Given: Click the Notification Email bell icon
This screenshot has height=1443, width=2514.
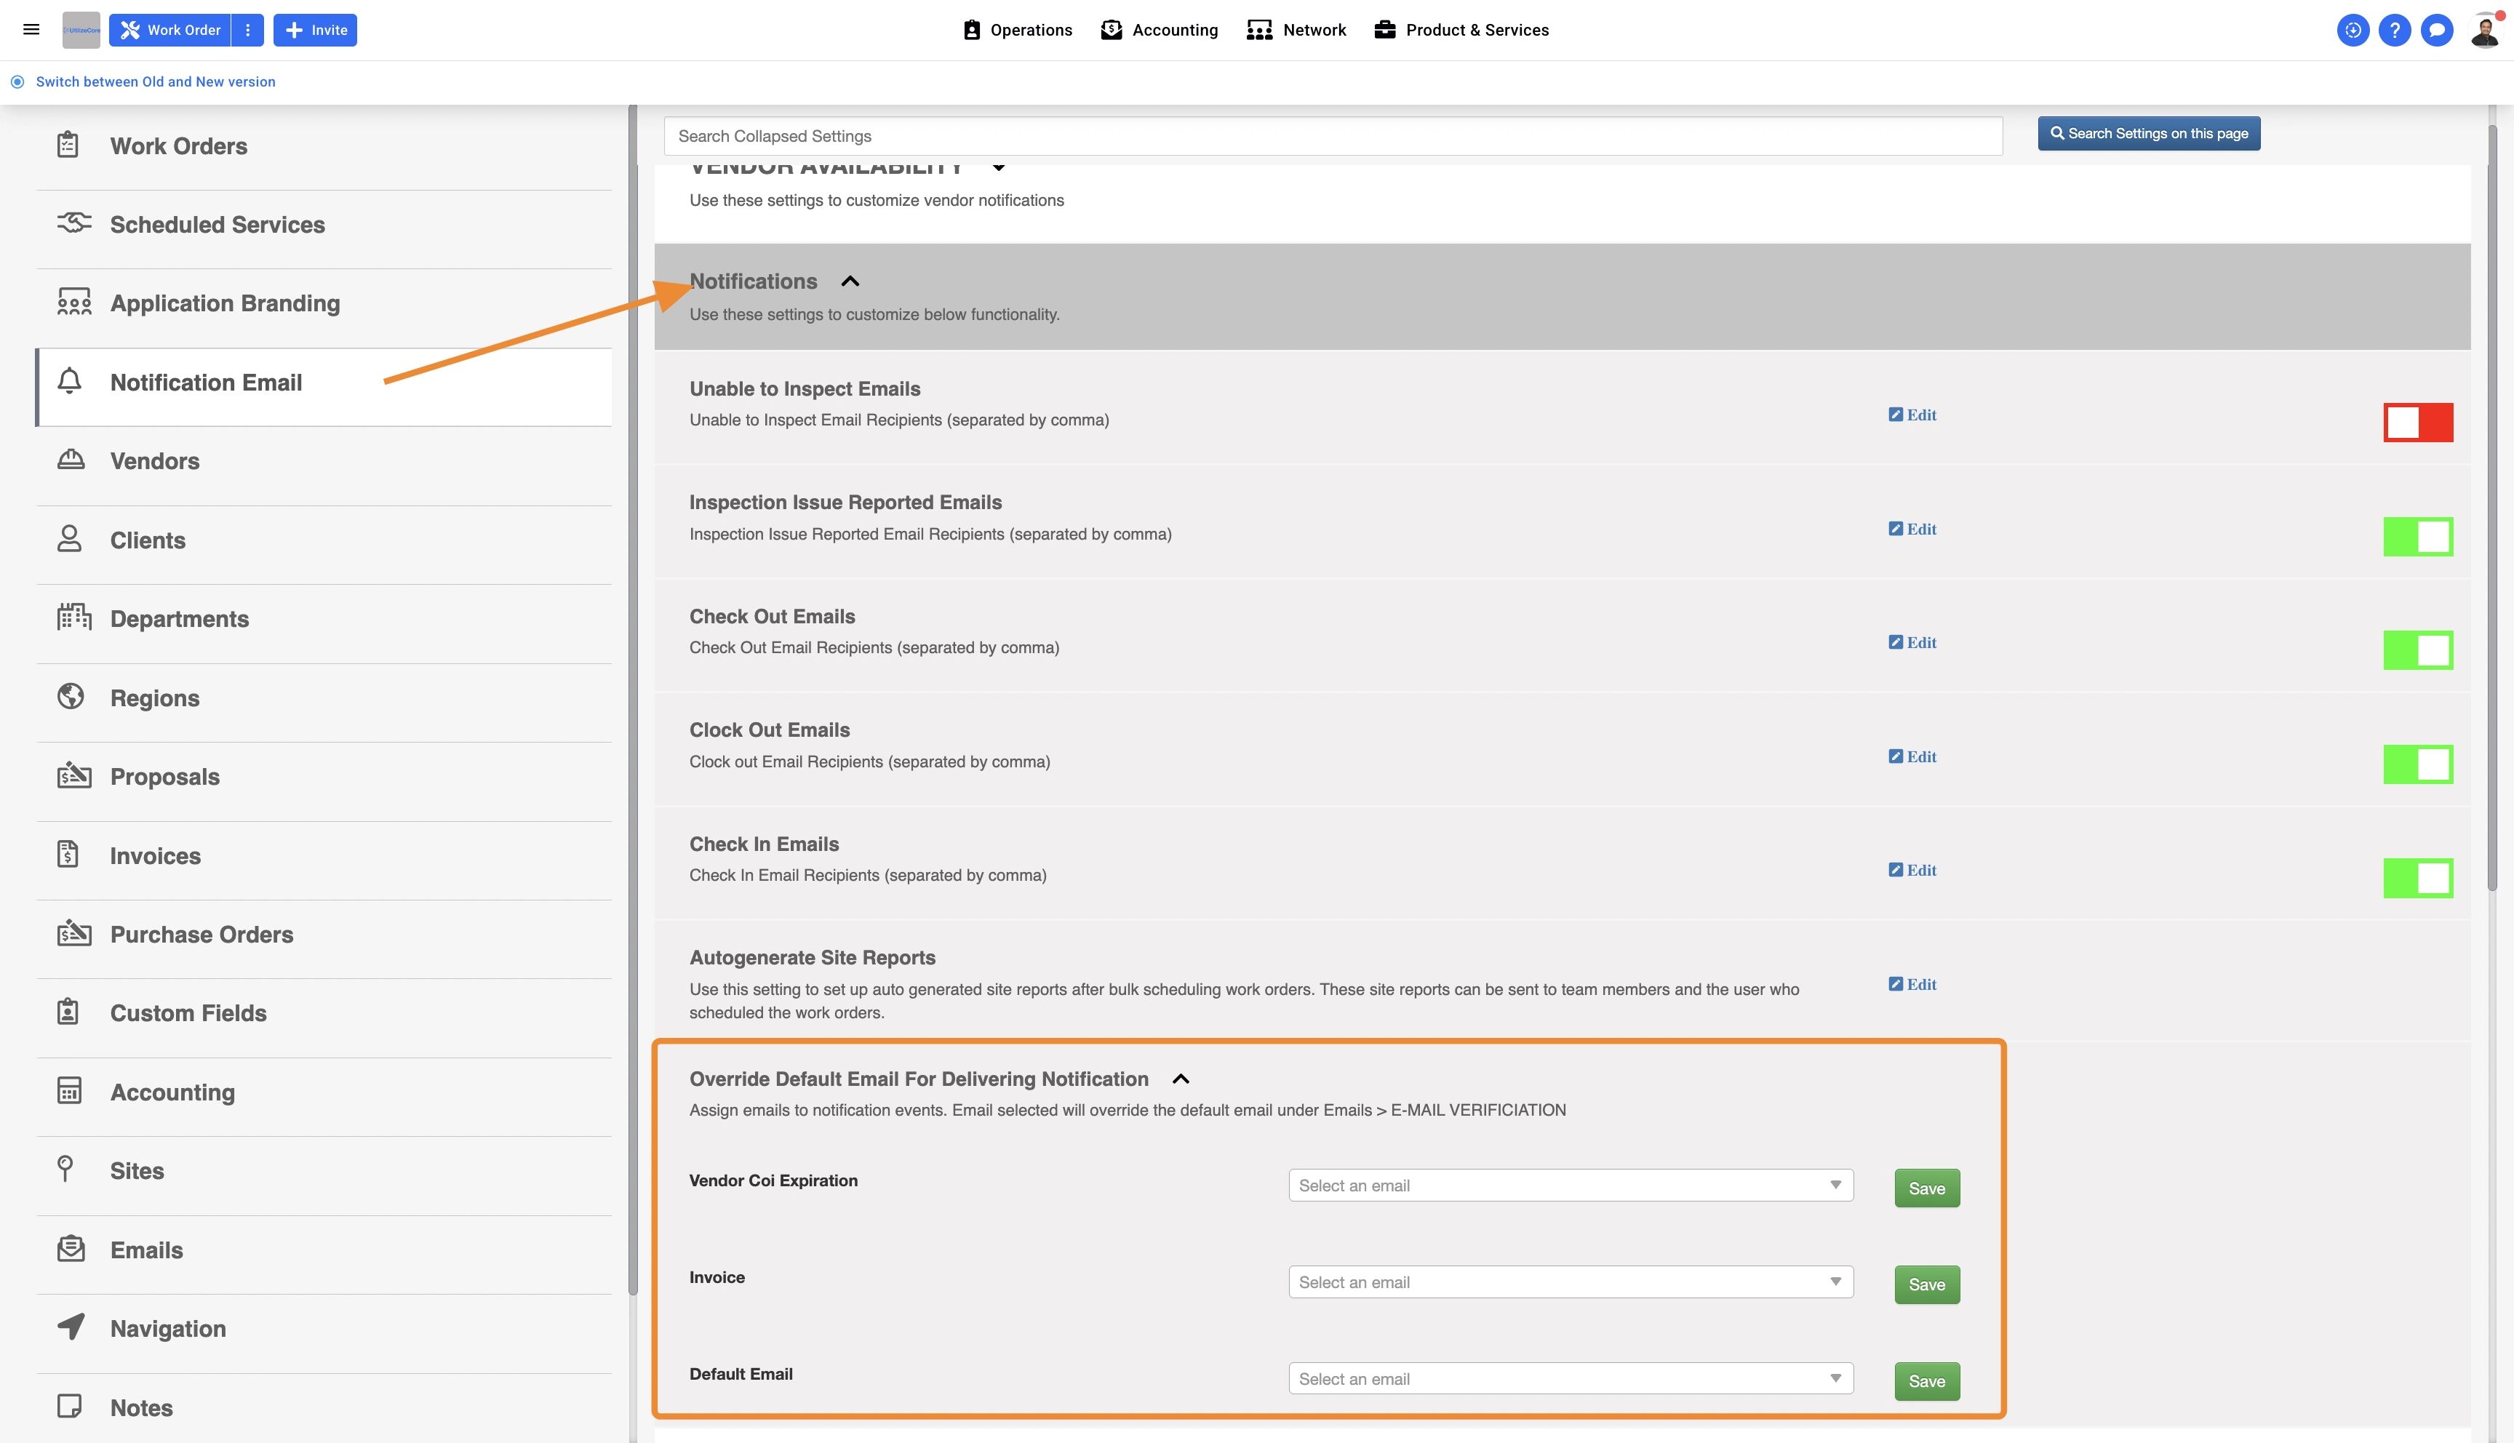Looking at the screenshot, I should point(69,382).
